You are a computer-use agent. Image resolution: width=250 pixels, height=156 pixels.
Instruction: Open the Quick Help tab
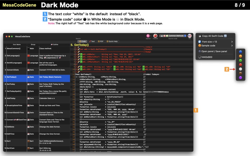tap(112, 41)
